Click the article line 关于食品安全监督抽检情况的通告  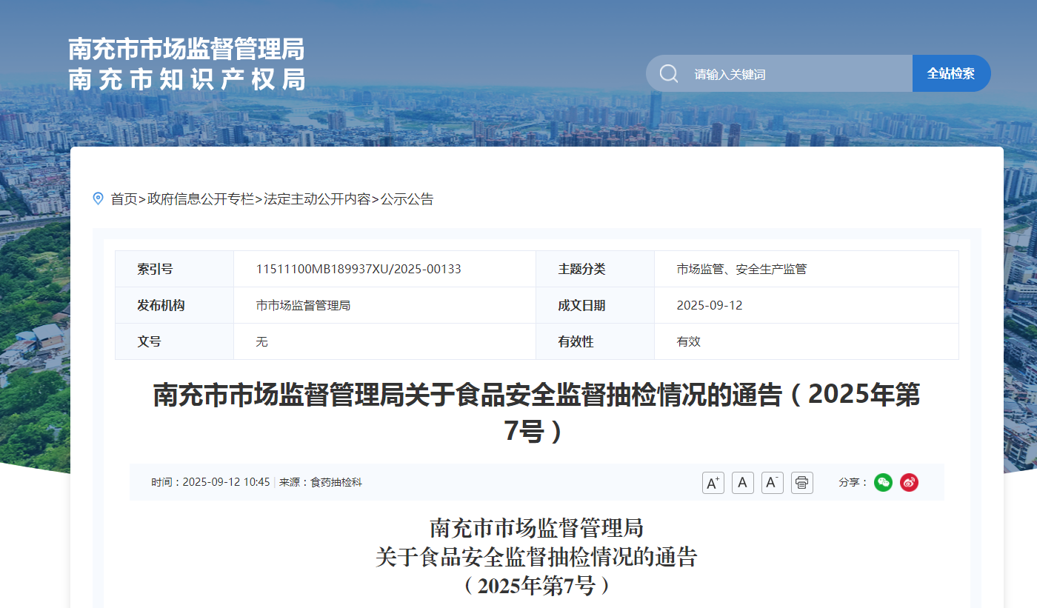[x=537, y=557]
